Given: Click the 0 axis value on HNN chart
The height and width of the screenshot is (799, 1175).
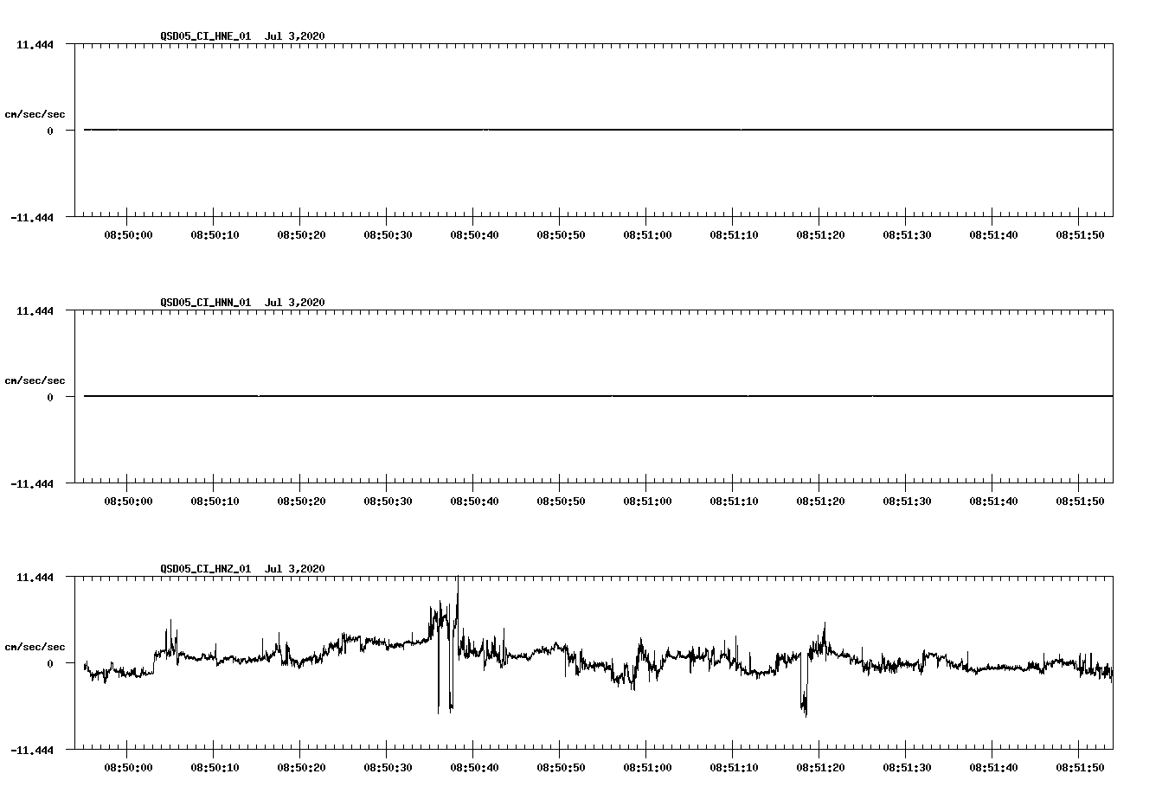Looking at the screenshot, I should [x=50, y=398].
